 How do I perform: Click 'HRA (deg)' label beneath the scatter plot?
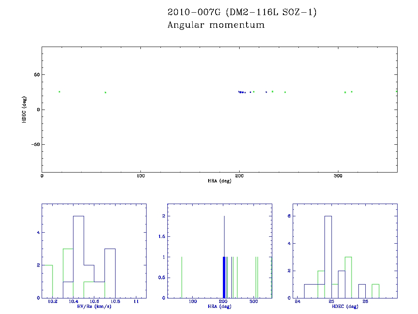pos(219,181)
